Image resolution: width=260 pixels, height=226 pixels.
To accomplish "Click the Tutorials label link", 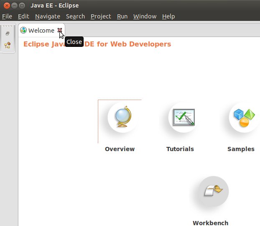I will [180, 149].
